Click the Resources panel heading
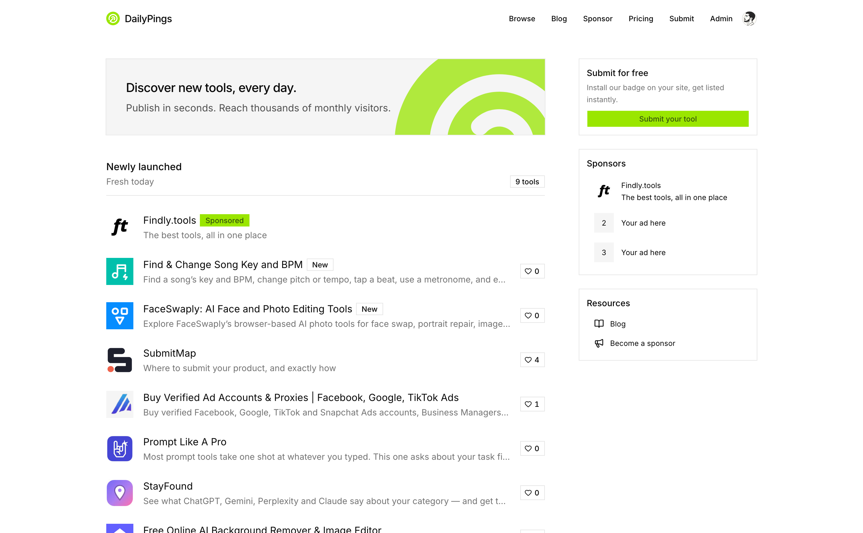The height and width of the screenshot is (533, 863). click(x=608, y=303)
